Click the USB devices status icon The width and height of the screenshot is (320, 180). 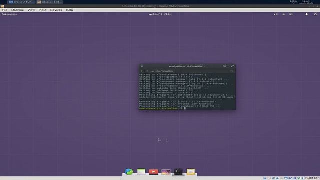(278, 178)
